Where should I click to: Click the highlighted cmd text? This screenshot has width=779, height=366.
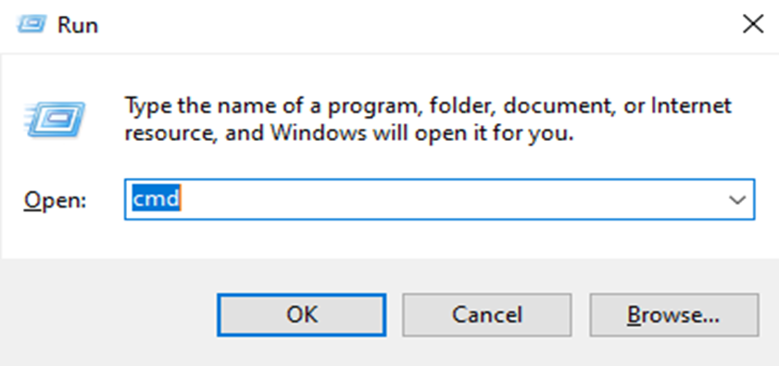click(156, 199)
